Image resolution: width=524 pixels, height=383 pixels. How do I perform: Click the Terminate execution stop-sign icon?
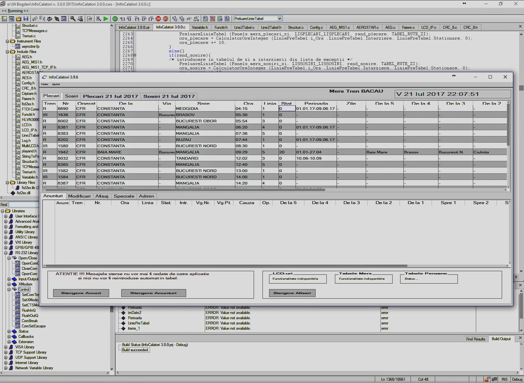[165, 19]
